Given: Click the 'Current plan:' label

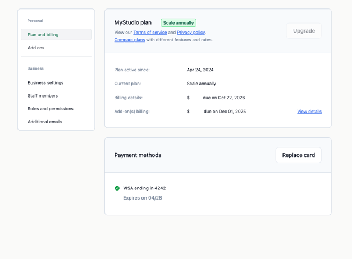Looking at the screenshot, I should pos(127,84).
